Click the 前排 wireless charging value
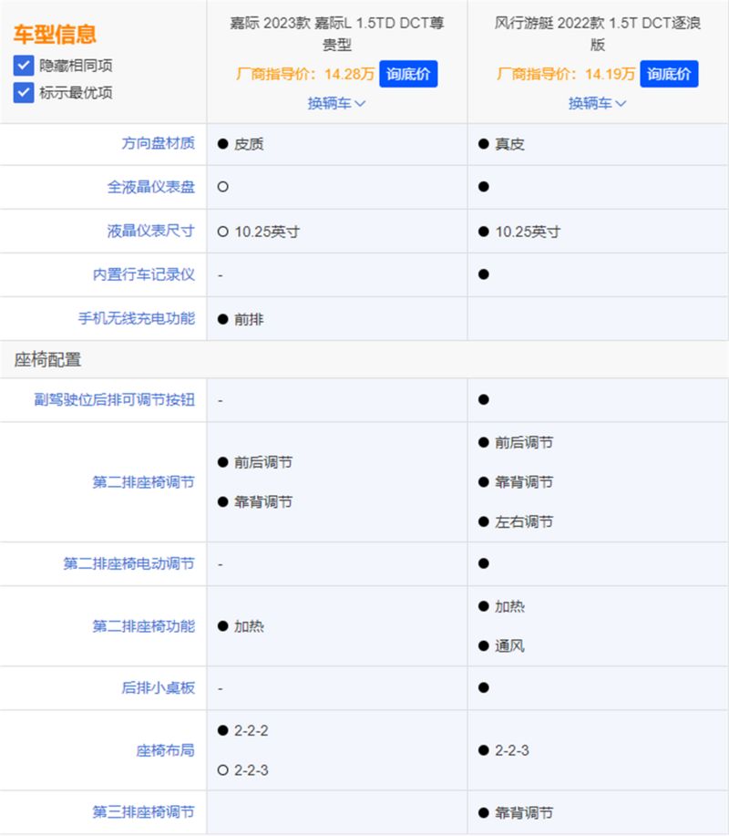 249,319
